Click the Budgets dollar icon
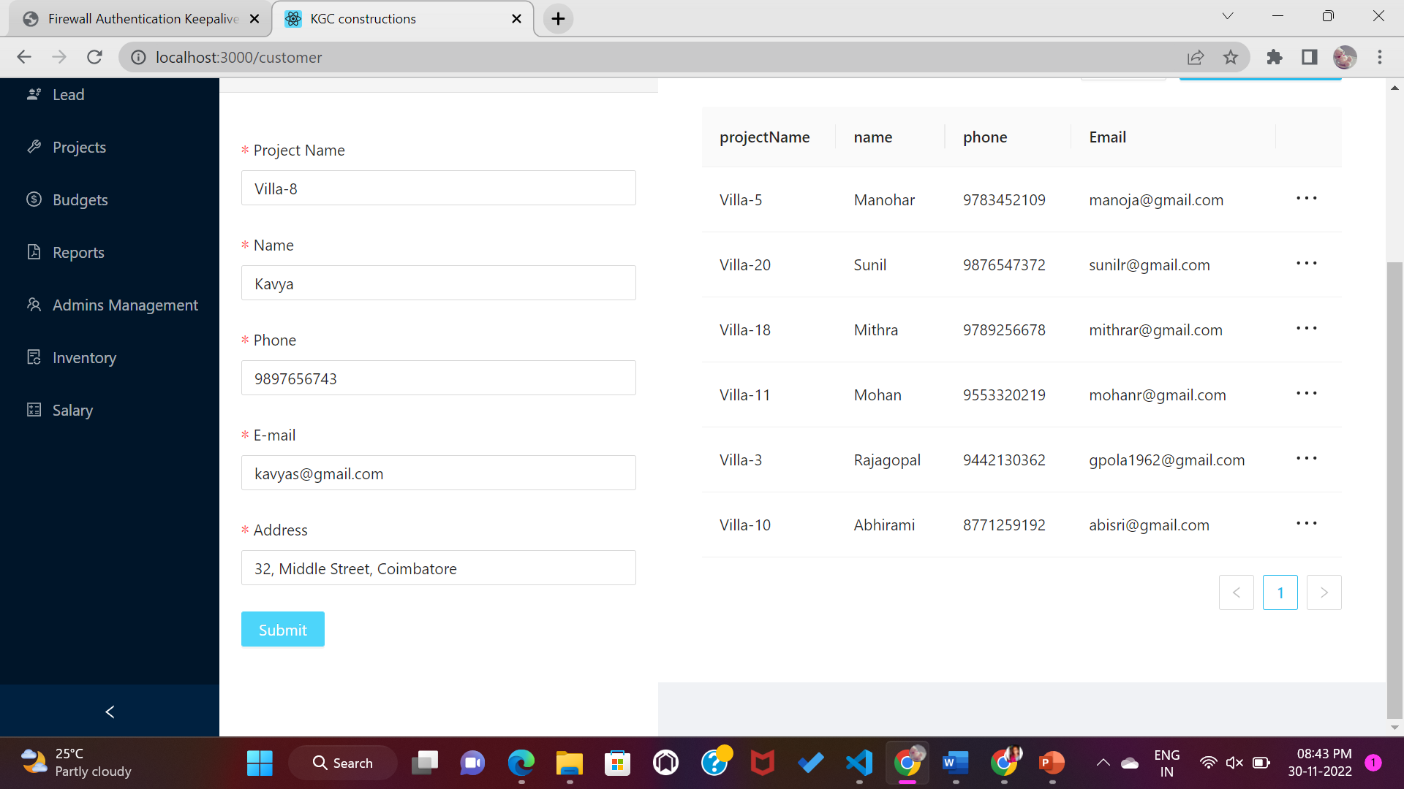Screen dimensions: 1404x789 point(34,199)
